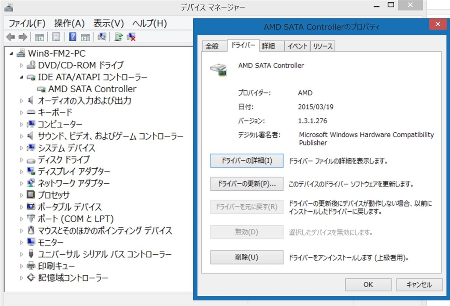Expand the 印刷キュー category arrow
The width and height of the screenshot is (450, 306).
pyautogui.click(x=22, y=266)
